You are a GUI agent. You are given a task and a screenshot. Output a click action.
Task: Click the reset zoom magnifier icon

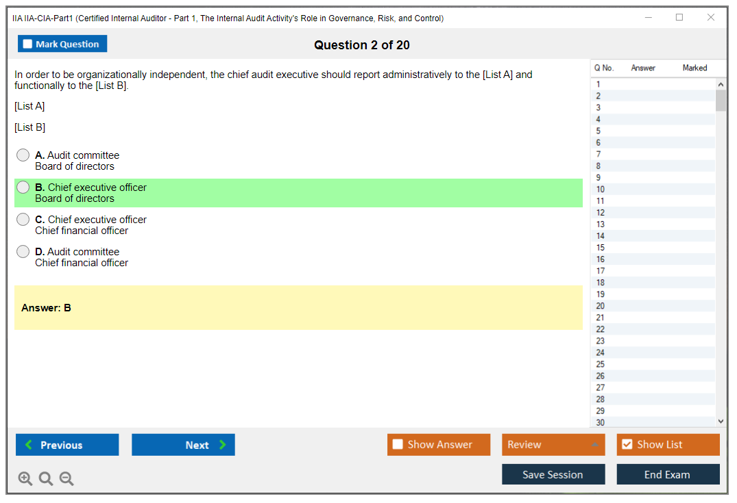(46, 479)
